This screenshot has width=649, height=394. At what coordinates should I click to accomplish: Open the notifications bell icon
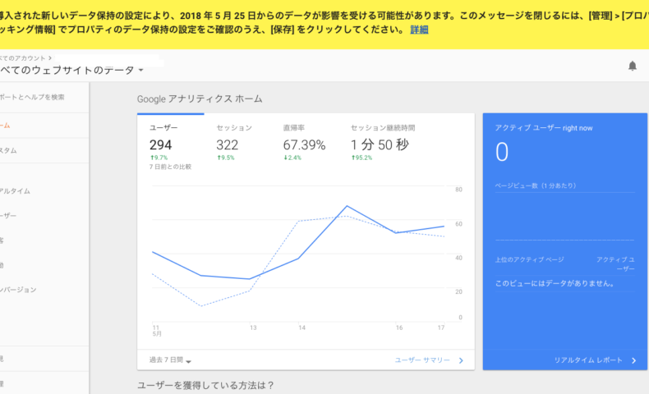tap(632, 66)
